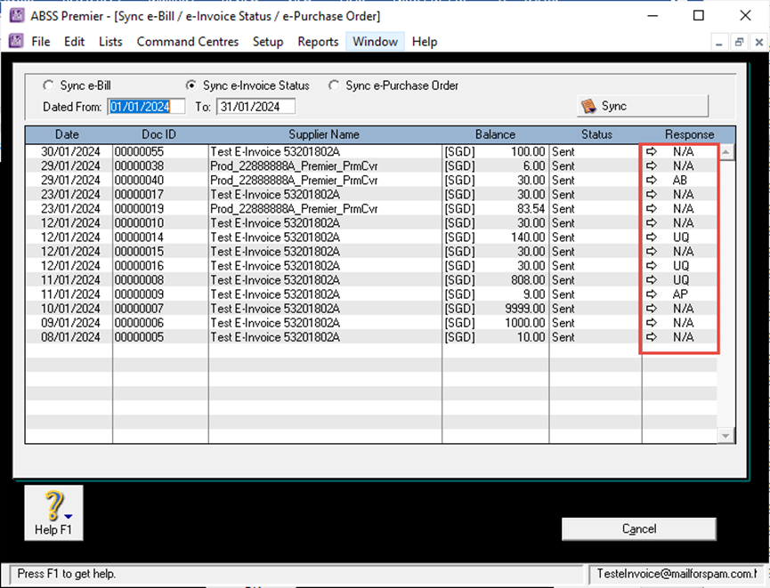Image resolution: width=770 pixels, height=588 pixels.
Task: Select the Sync e-Bill radio button
Action: point(48,85)
